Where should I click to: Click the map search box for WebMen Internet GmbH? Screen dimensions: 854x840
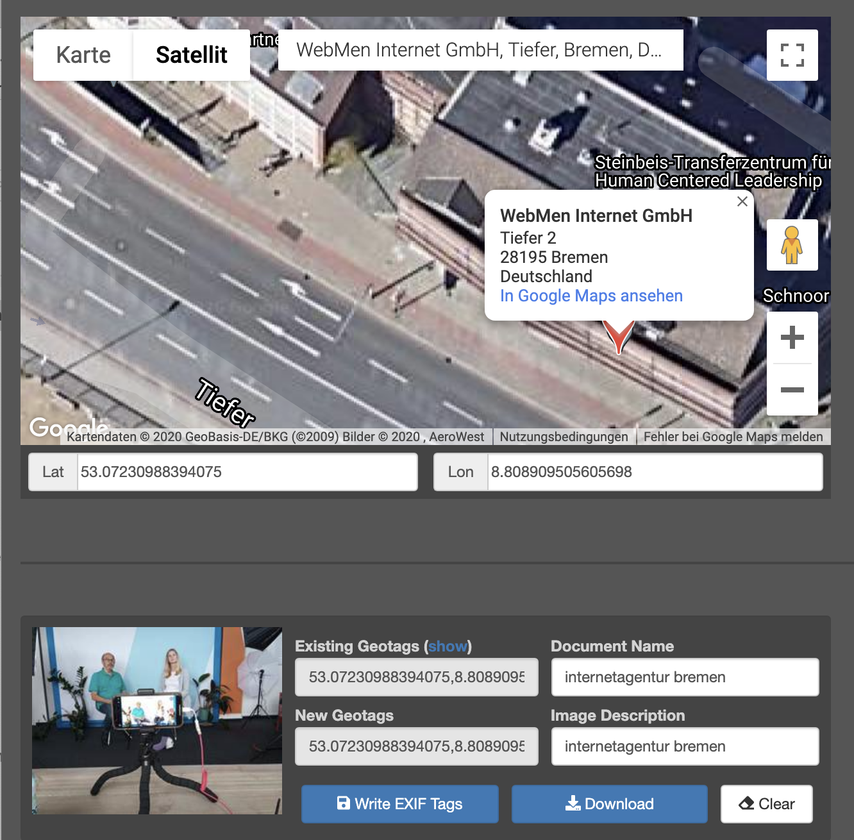[481, 50]
